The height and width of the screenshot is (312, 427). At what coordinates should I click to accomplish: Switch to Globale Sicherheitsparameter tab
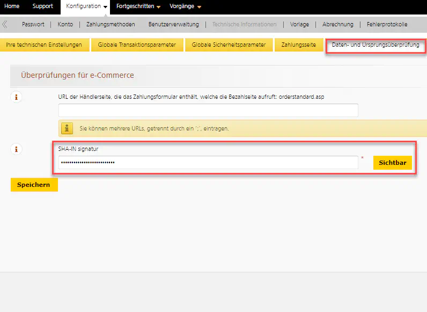pos(229,45)
